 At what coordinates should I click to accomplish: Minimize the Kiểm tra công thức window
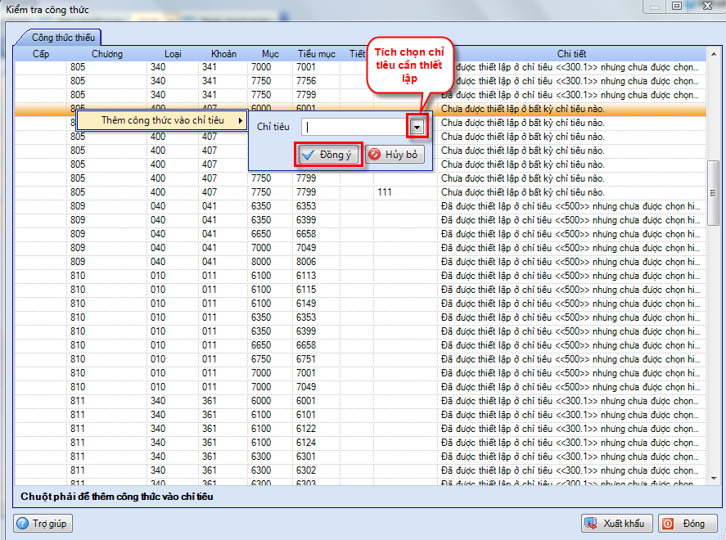654,7
